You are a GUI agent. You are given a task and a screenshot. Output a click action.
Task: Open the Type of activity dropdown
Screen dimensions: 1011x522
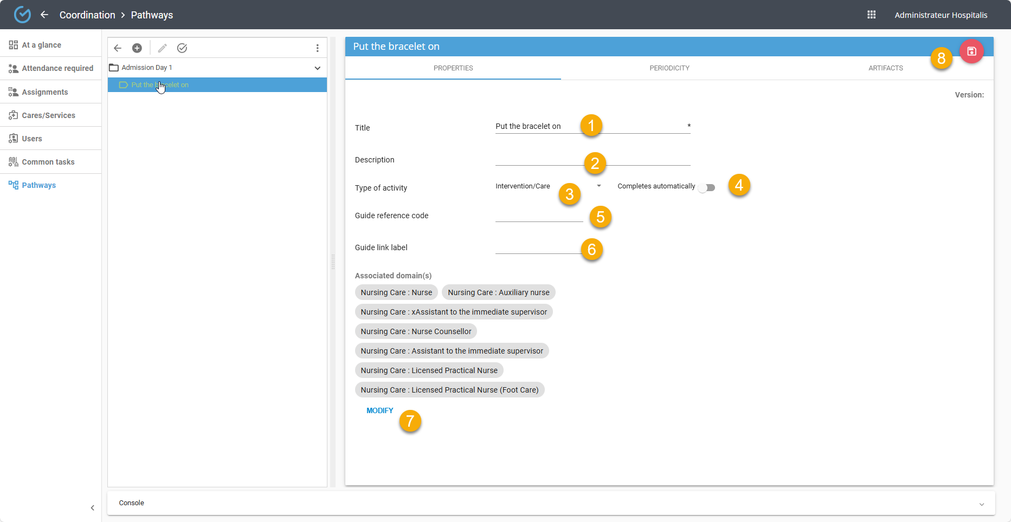[x=548, y=186]
